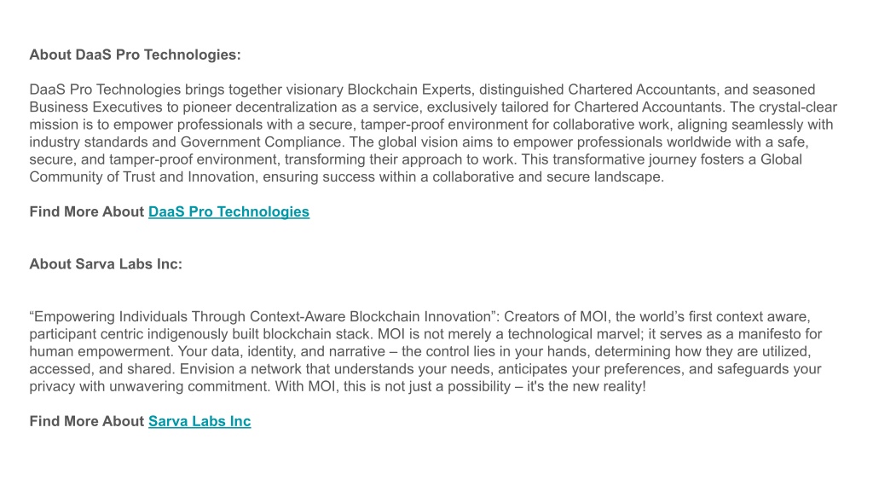The width and height of the screenshot is (873, 491).
Task: Click the Sarva Labs description paragraph
Action: [x=426, y=351]
